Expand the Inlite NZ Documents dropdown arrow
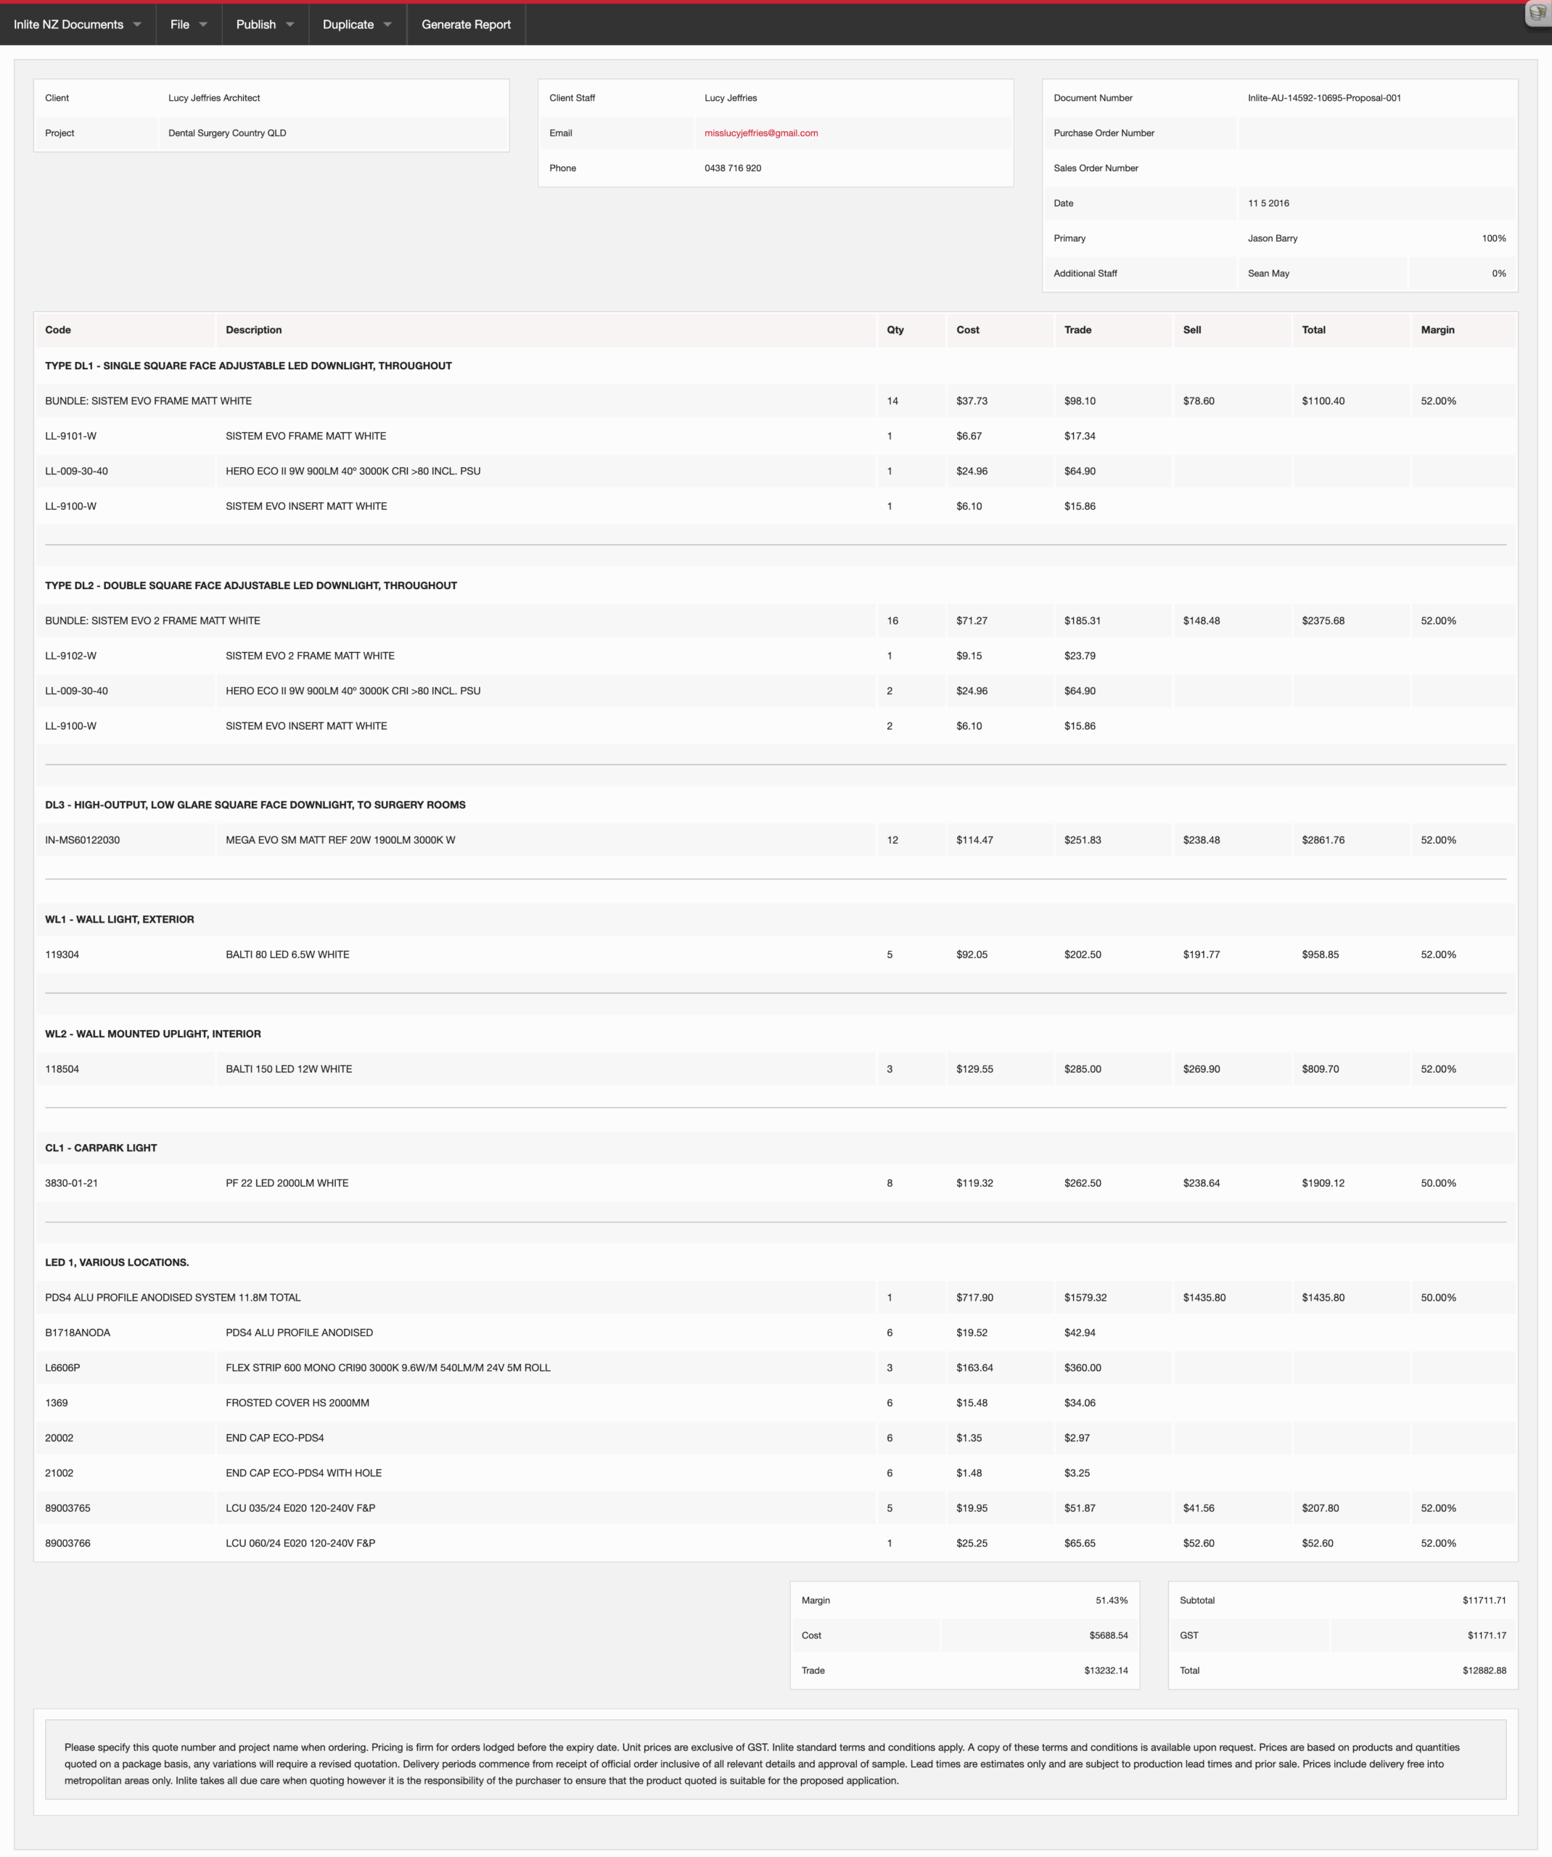 click(x=137, y=25)
